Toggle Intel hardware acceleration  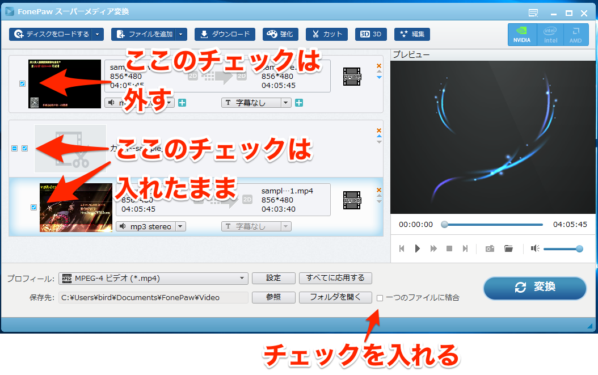tap(550, 35)
